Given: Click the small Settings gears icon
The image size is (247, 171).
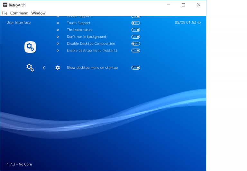Looking at the screenshot, I should coord(30,68).
